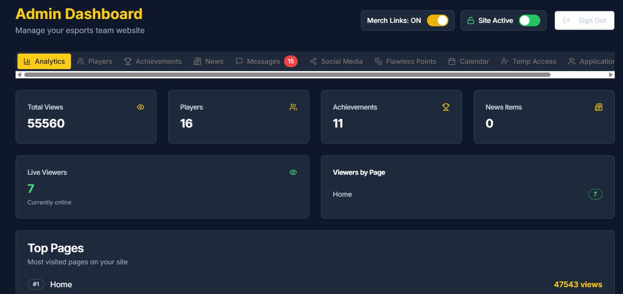Click the share icon in Social Media tab
This screenshot has width=623, height=294.
313,61
